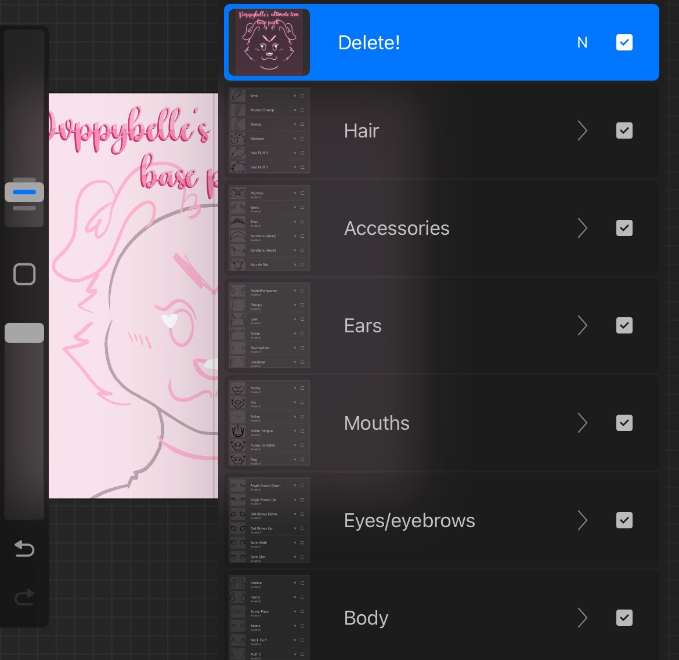Screen dimensions: 679x660
Task: Toggle visibility of the Accessories group
Action: pyautogui.click(x=624, y=228)
